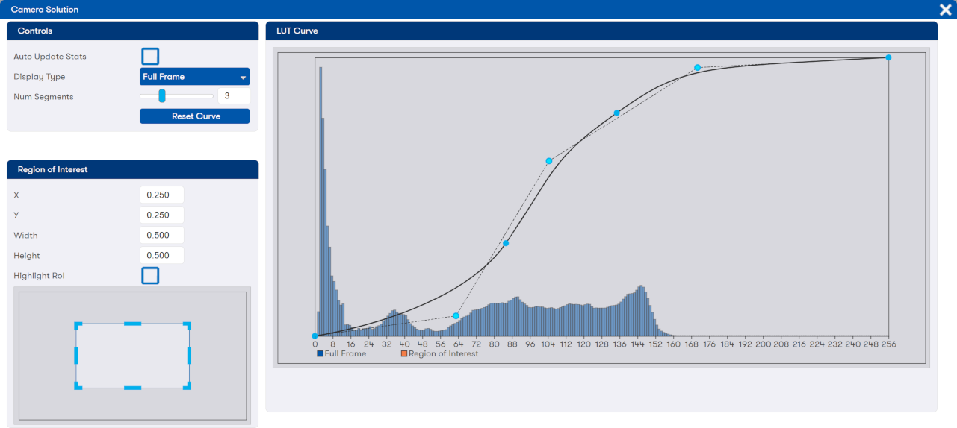This screenshot has width=957, height=428.
Task: Click the Reset Curve button
Action: (x=194, y=116)
